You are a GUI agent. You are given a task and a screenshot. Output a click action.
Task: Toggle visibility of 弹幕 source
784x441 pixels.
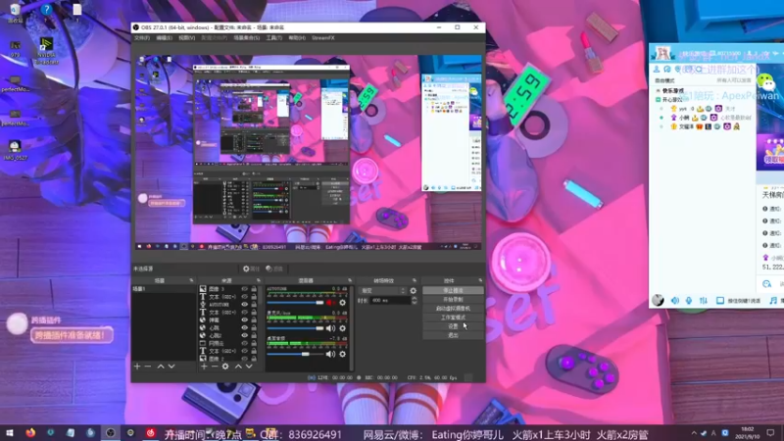(244, 320)
